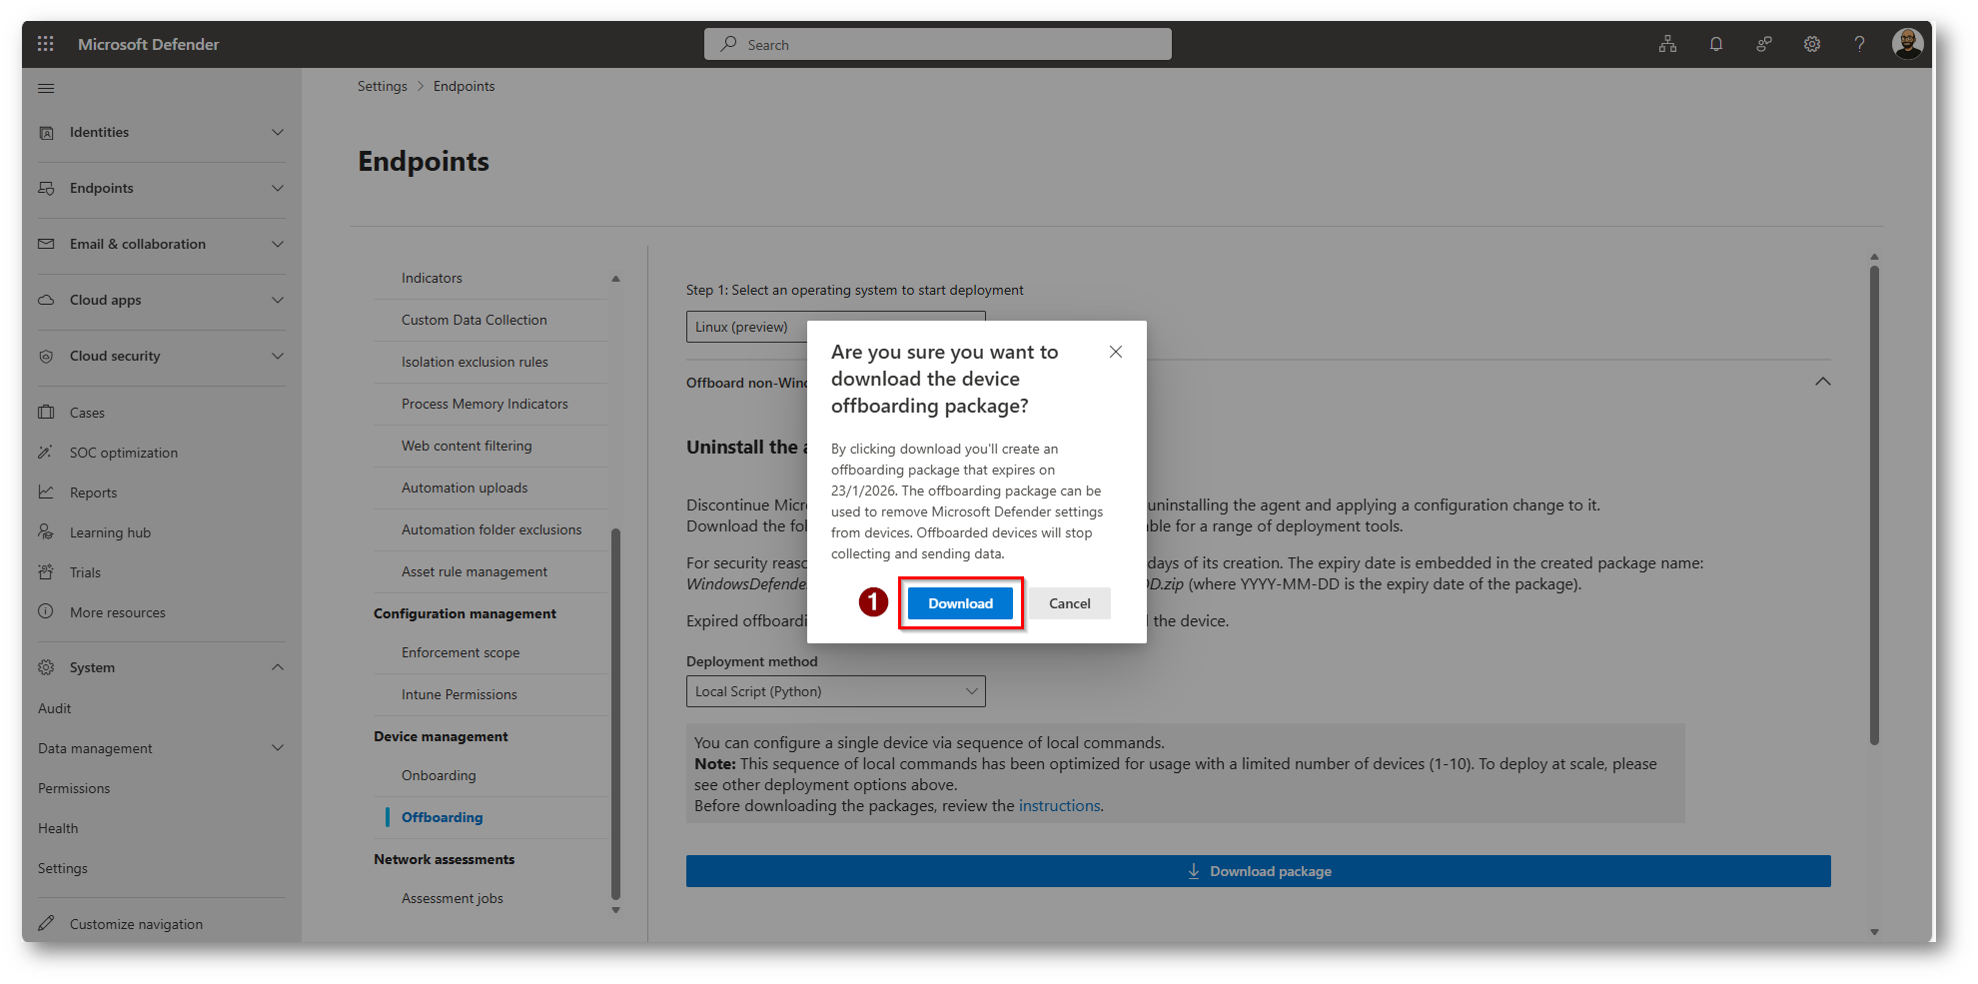The image size is (1978, 984).
Task: Cancel the offboarding package download
Action: [1070, 603]
